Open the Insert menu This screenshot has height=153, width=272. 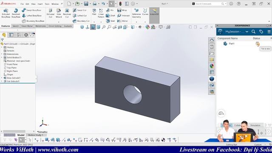click(40, 4)
